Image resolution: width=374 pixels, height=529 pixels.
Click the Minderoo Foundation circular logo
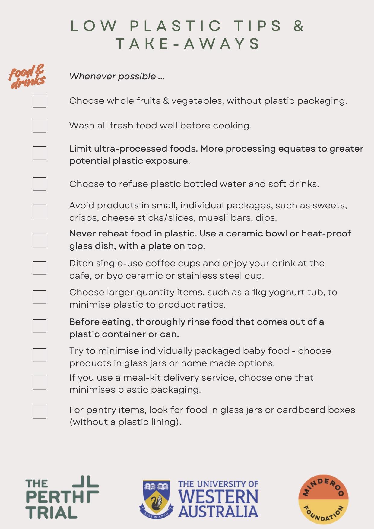click(323, 499)
